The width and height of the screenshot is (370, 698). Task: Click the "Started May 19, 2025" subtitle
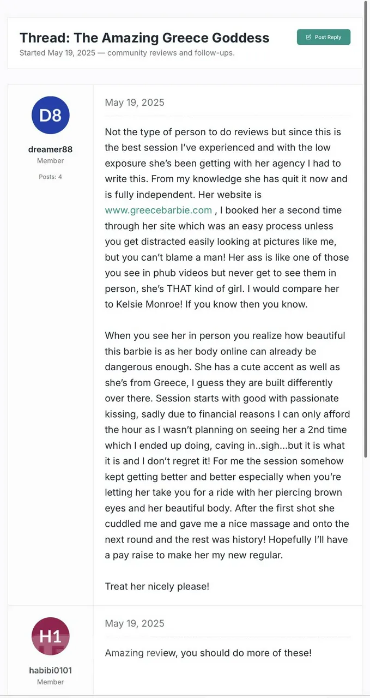(x=127, y=53)
